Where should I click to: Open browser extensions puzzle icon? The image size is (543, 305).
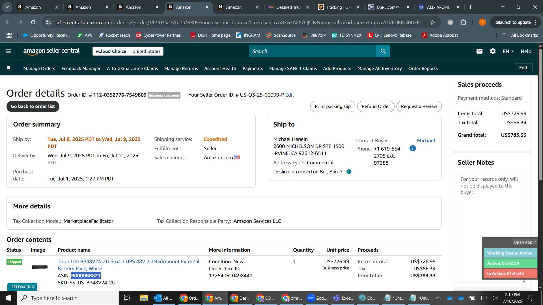pos(463,22)
